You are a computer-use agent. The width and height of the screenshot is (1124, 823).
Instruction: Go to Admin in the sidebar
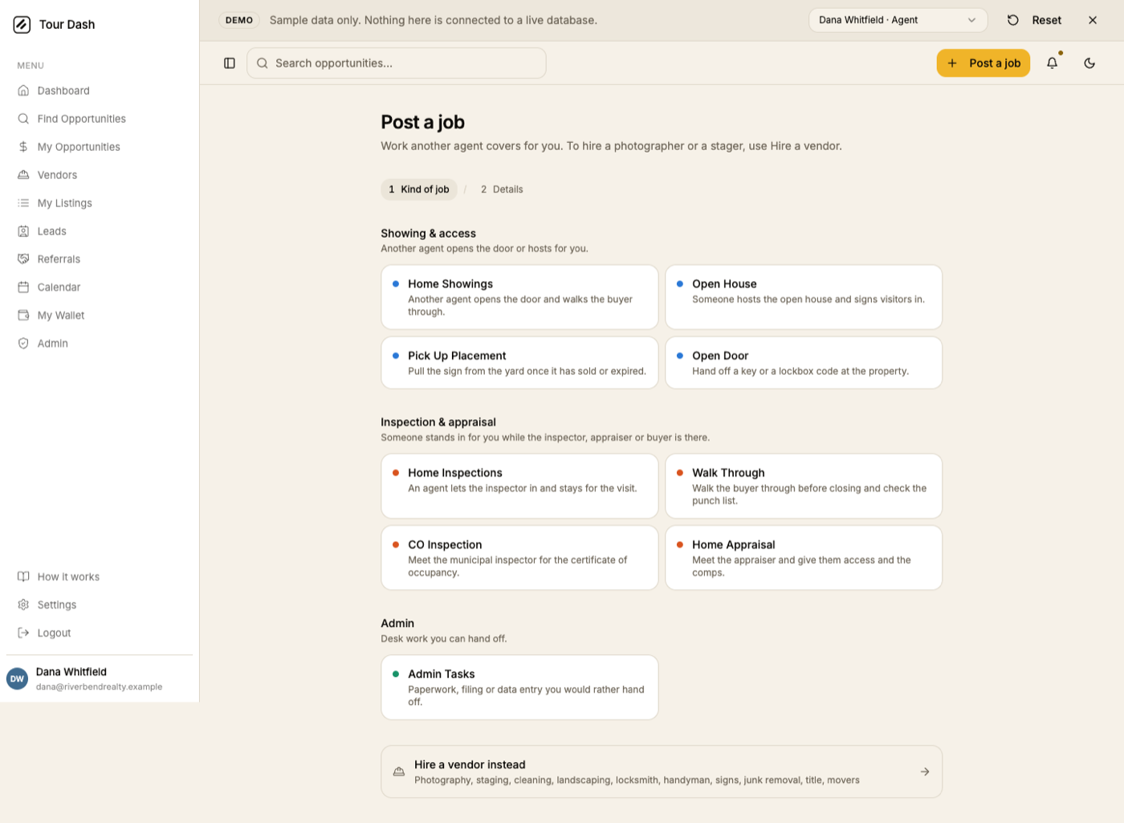[x=100, y=344]
